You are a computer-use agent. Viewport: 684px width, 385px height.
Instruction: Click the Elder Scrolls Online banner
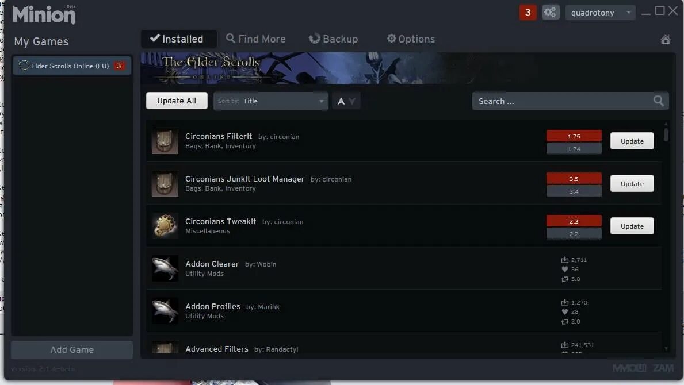tap(407, 68)
